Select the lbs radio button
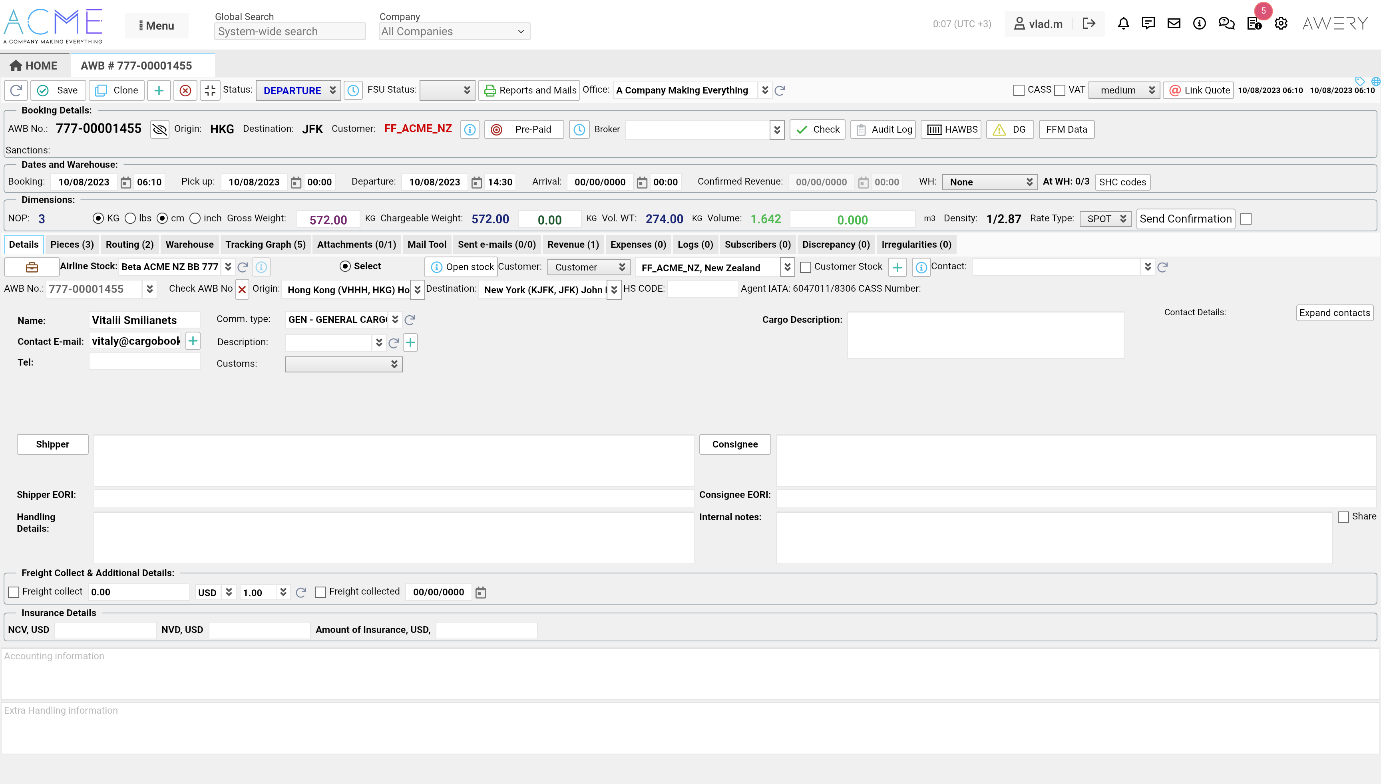1381x784 pixels. [x=130, y=218]
